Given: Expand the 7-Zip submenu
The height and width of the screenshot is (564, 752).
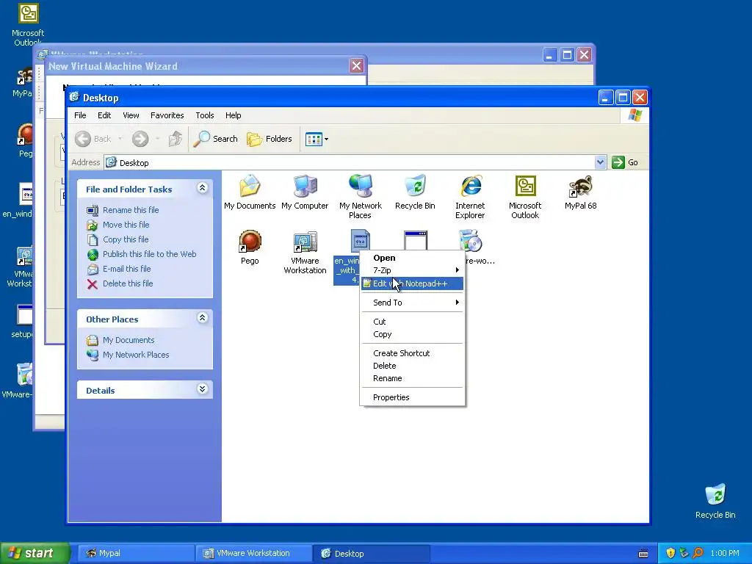Looking at the screenshot, I should tap(413, 270).
